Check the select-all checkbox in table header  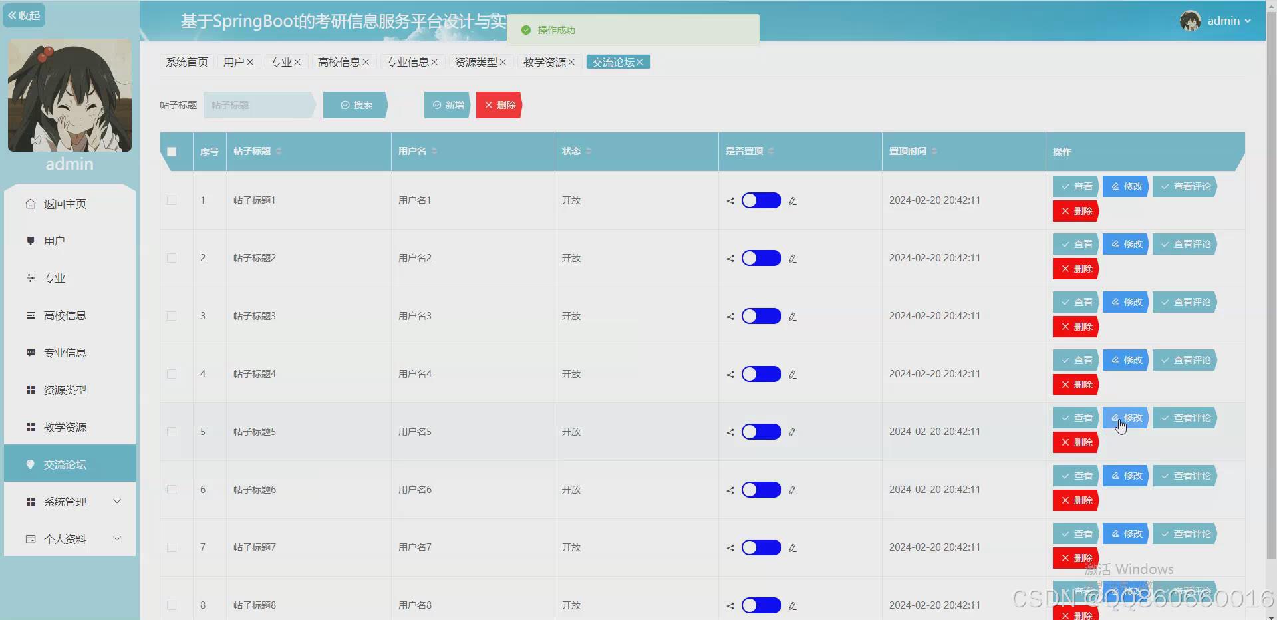172,152
